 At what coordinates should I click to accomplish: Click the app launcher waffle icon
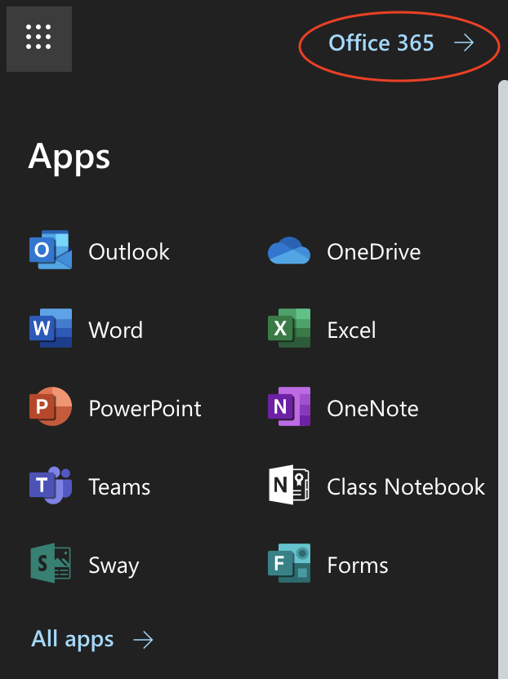(x=38, y=38)
